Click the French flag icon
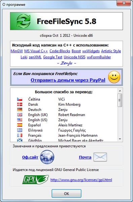This screenshot has height=202, width=133. point(20,135)
